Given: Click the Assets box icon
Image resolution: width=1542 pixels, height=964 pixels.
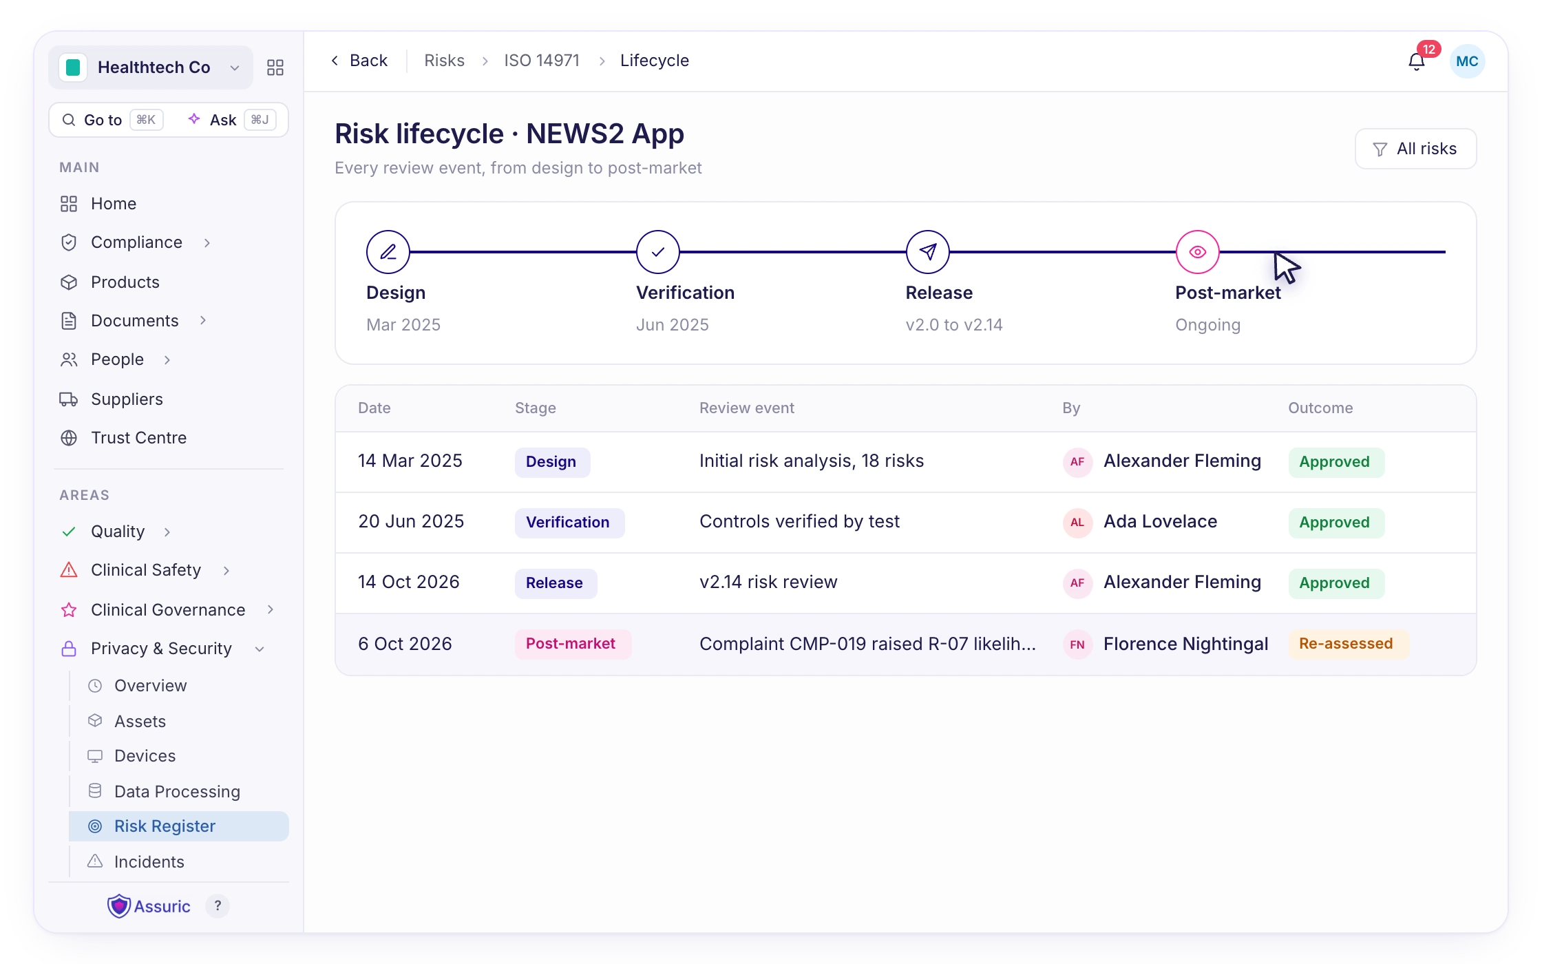Looking at the screenshot, I should point(95,721).
